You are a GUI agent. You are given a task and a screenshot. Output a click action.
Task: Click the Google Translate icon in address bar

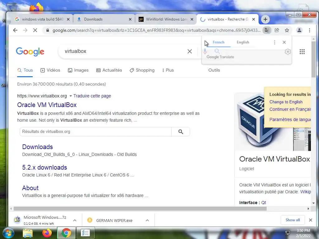267,30
